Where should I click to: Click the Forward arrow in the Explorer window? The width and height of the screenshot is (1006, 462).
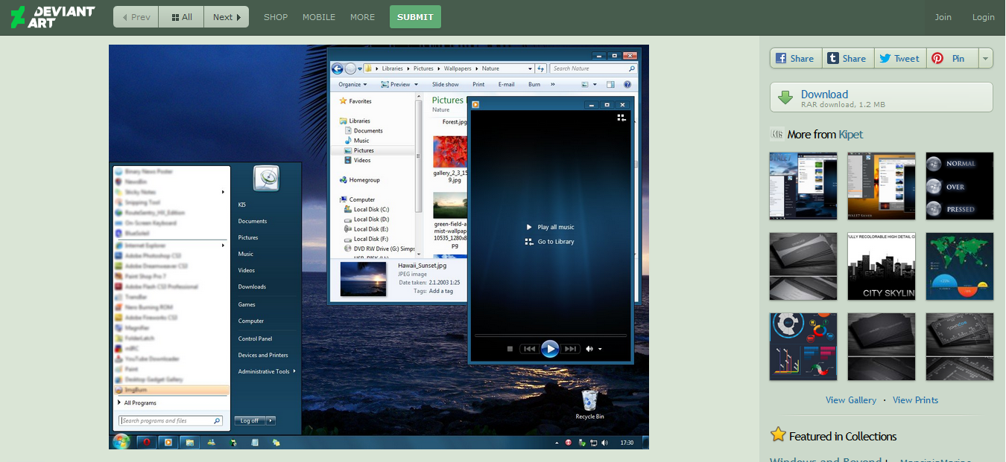pyautogui.click(x=350, y=68)
